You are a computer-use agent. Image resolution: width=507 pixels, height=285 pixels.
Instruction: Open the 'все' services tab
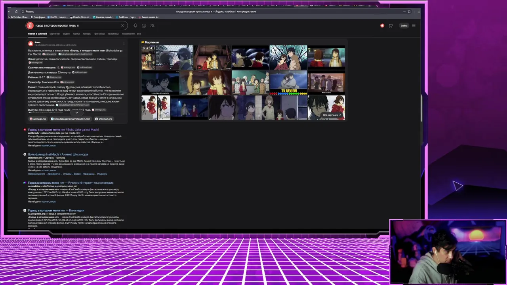[x=139, y=34]
